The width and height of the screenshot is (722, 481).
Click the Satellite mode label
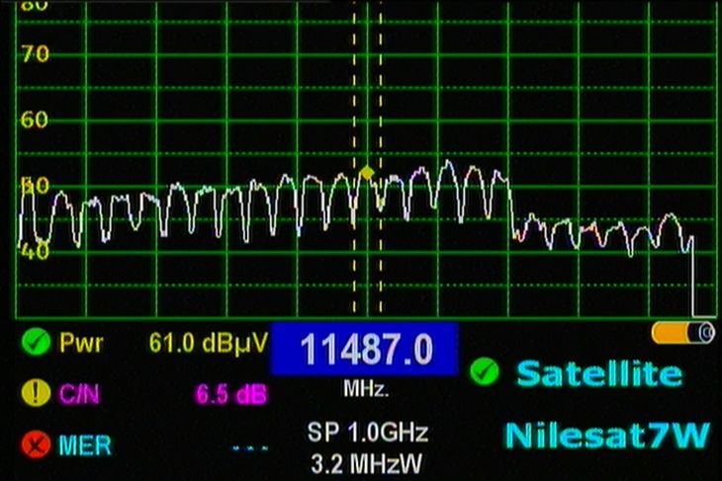coord(598,373)
